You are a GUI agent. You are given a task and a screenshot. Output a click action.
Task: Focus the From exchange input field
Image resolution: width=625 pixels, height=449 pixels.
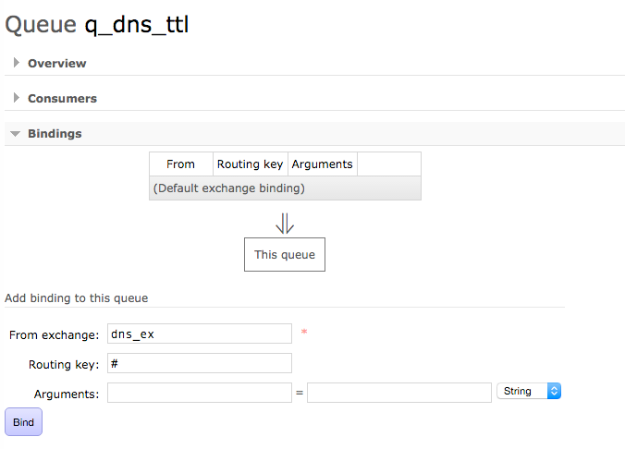click(x=200, y=334)
